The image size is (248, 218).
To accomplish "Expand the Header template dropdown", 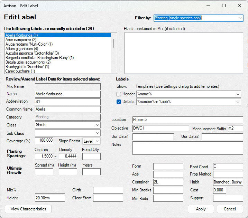I will tap(238, 94).
